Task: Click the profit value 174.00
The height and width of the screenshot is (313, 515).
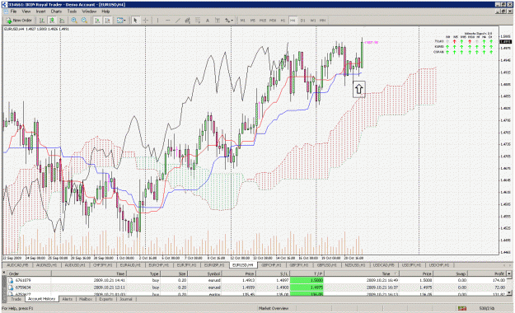Action: click(x=499, y=280)
